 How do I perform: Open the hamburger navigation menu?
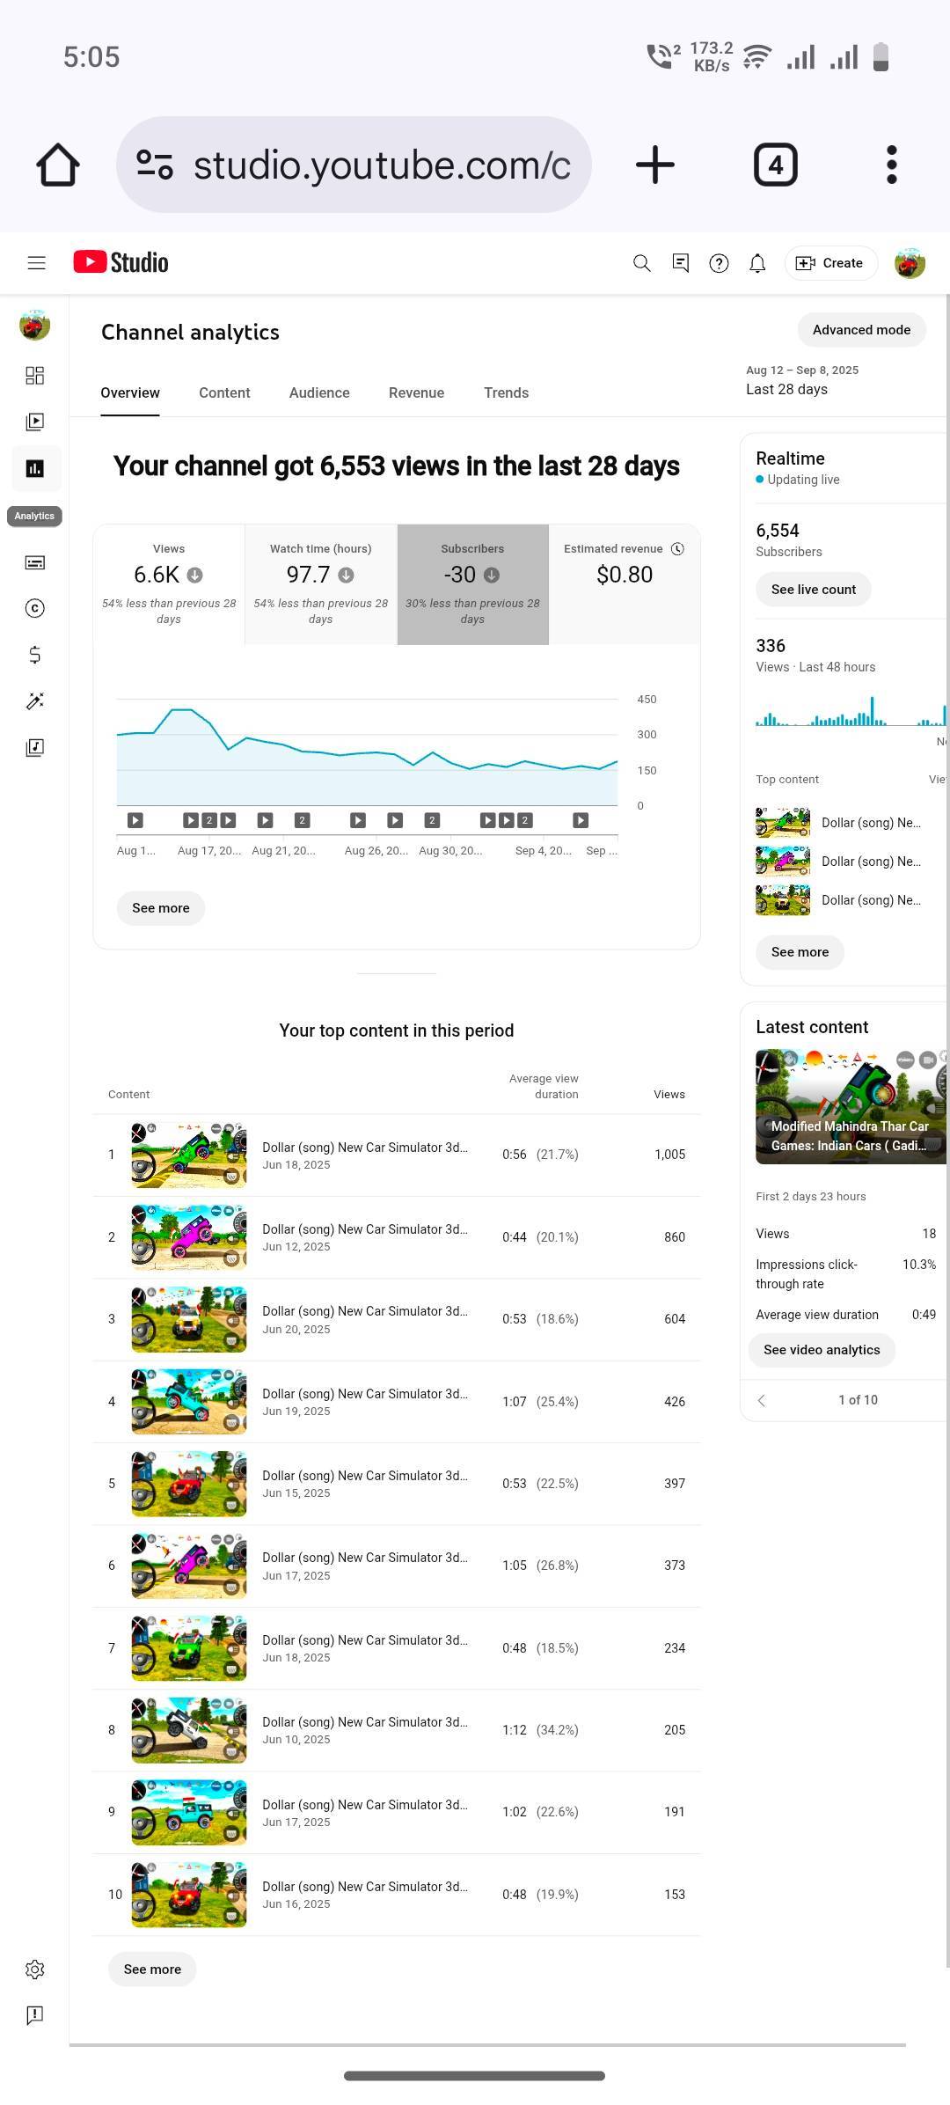point(36,262)
